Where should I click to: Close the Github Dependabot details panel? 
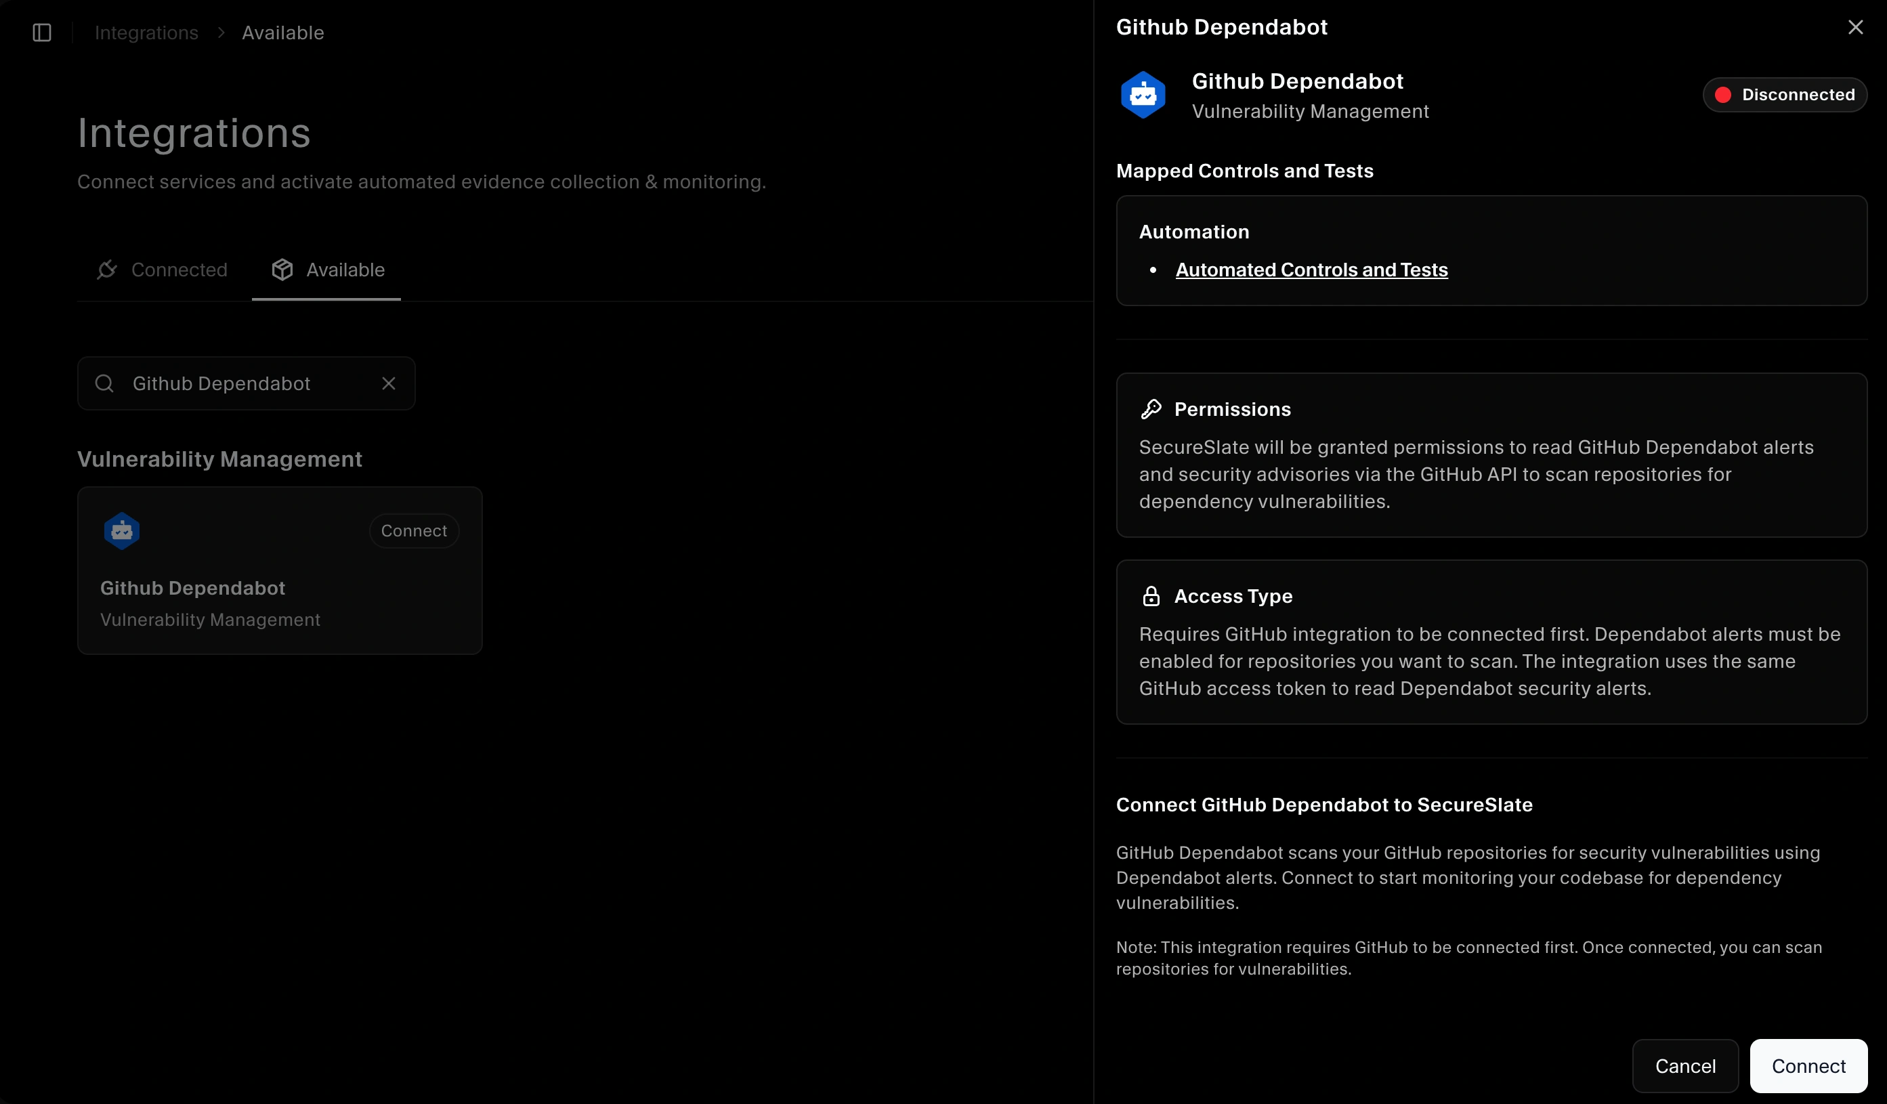(1856, 27)
